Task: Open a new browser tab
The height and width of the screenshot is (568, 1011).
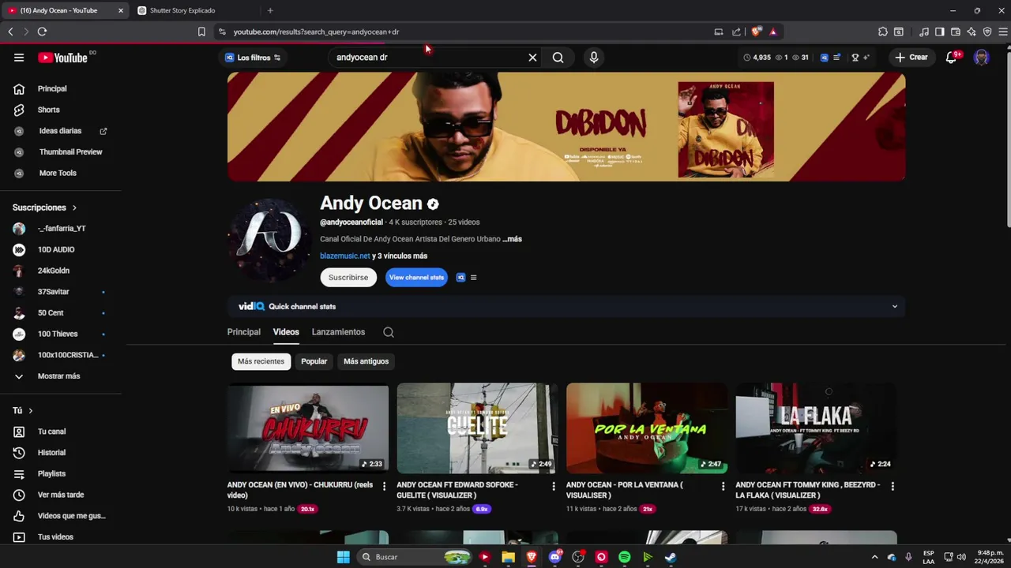Action: point(270,10)
